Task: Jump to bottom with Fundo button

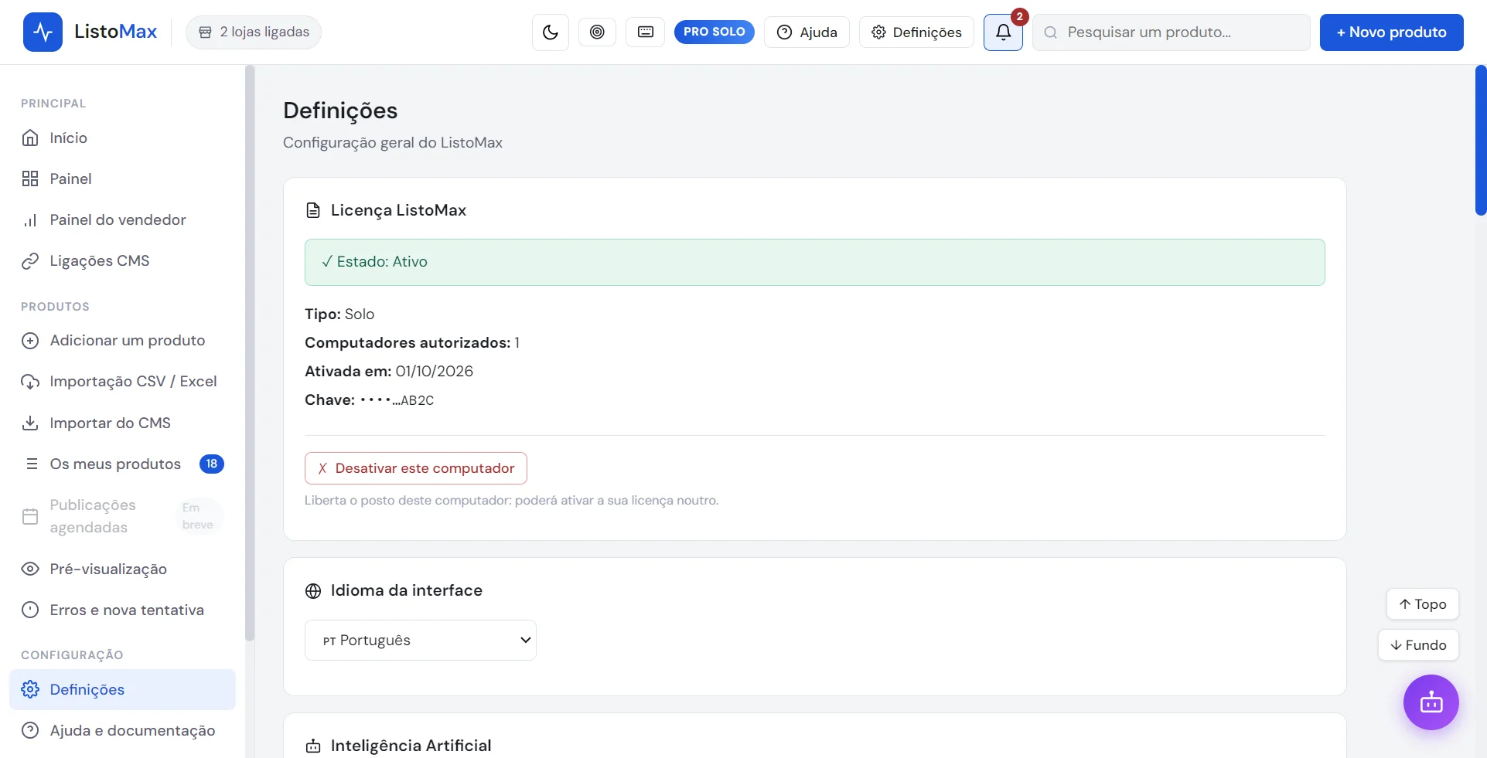Action: pos(1418,645)
